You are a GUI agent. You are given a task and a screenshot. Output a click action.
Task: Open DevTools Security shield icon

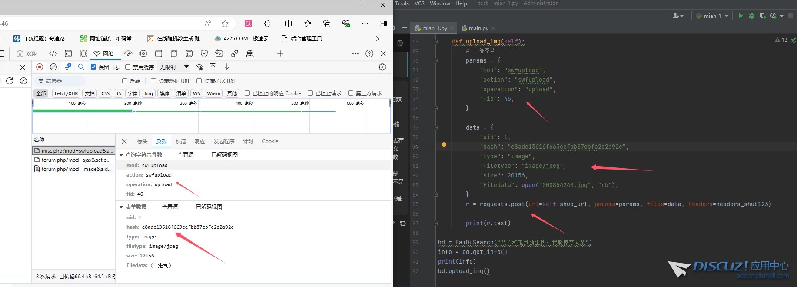pyautogui.click(x=204, y=53)
